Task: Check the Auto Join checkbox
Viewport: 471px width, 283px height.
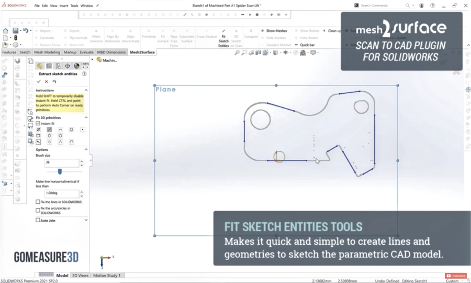Action: [x=38, y=220]
